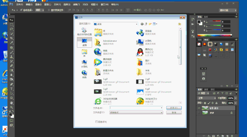Open the 文字(Y) menu
247x137 pixels.
(x=57, y=5)
